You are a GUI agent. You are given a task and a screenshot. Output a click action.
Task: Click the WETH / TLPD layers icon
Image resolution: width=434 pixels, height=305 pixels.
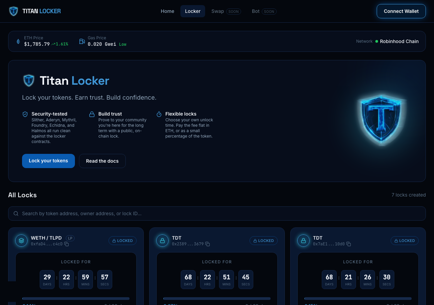click(21, 241)
